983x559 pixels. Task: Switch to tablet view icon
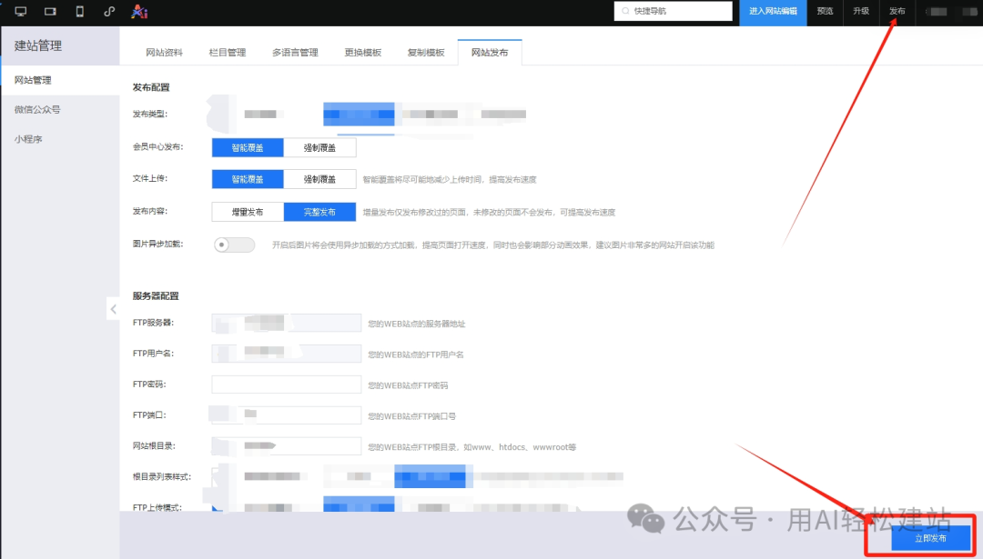[50, 12]
